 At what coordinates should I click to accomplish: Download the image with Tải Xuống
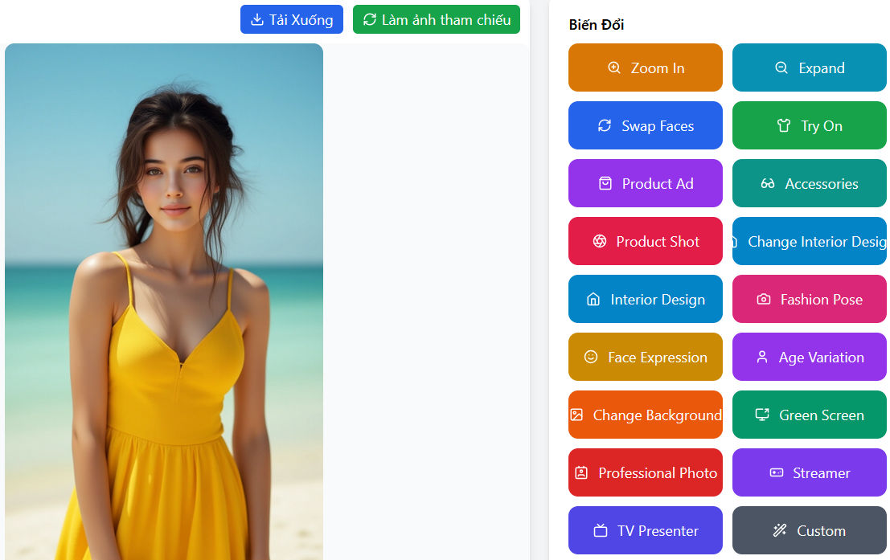292,19
